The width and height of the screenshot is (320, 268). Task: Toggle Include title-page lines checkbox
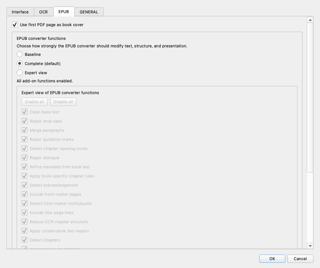24,213
